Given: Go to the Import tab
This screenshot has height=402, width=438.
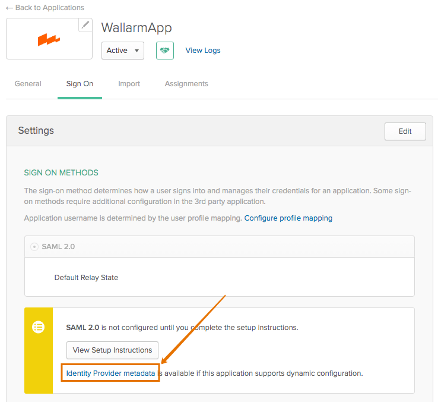Looking at the screenshot, I should [129, 84].
